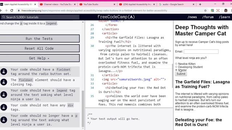Viewport: 232px width, 130px height.
Task: Close the audio Google Search tab
Action: point(194,4)
